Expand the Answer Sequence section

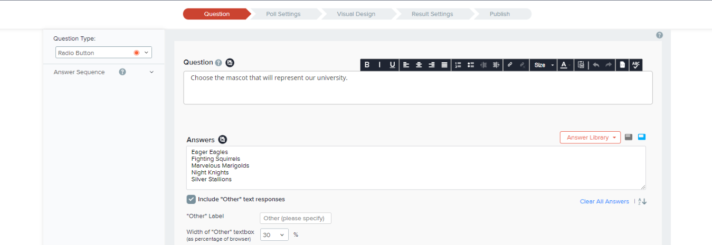pyautogui.click(x=151, y=72)
